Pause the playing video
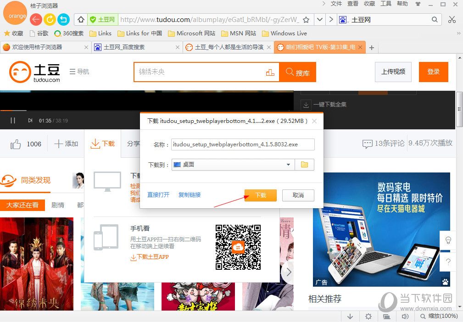This screenshot has width=463, height=322. click(13, 120)
